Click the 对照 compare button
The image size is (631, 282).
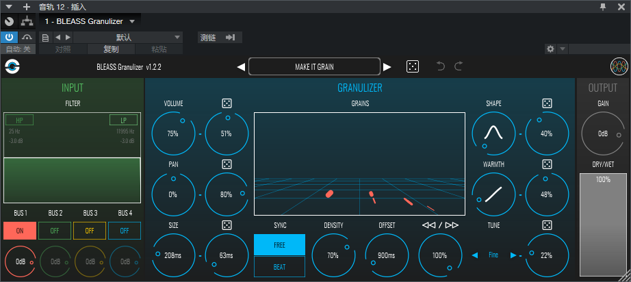[63, 49]
